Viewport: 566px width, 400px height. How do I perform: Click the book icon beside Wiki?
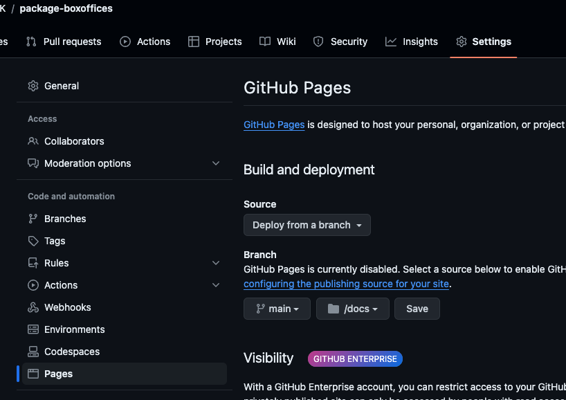pos(265,42)
